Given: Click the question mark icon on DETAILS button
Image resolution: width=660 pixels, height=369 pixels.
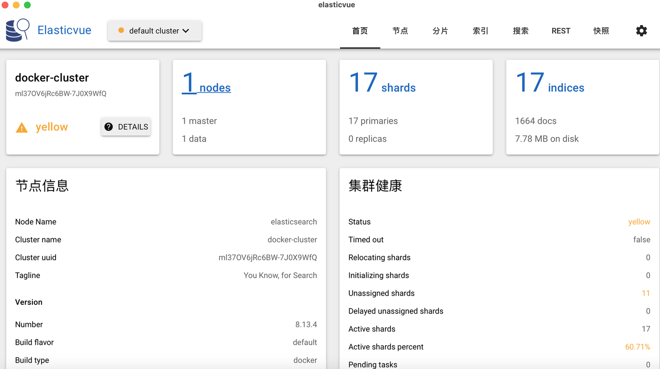Looking at the screenshot, I should [x=109, y=127].
